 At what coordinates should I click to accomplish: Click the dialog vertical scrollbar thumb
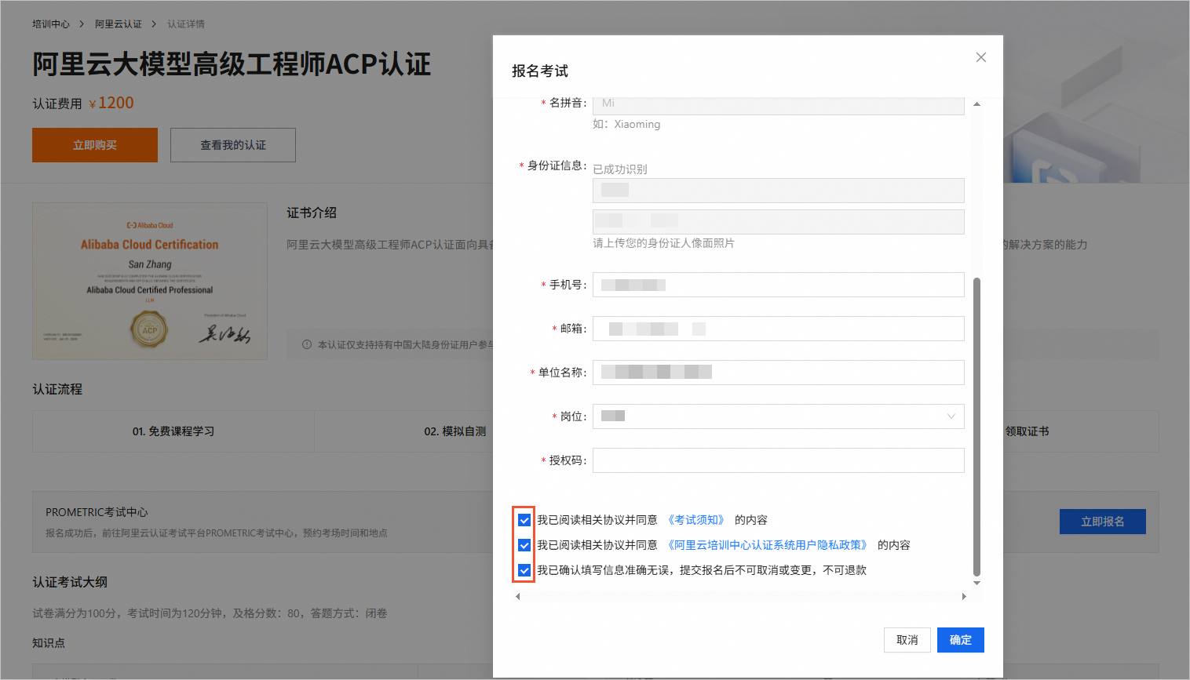(x=976, y=427)
